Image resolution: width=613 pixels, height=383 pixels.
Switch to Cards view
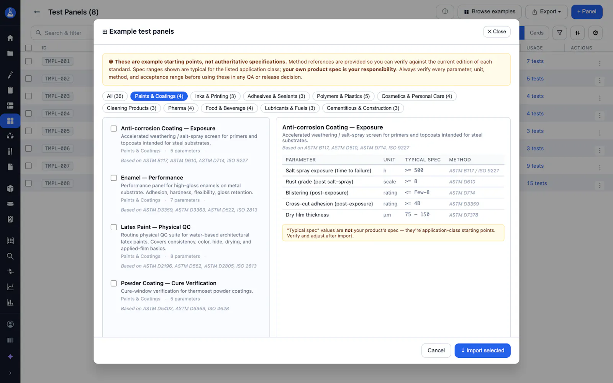(536, 33)
